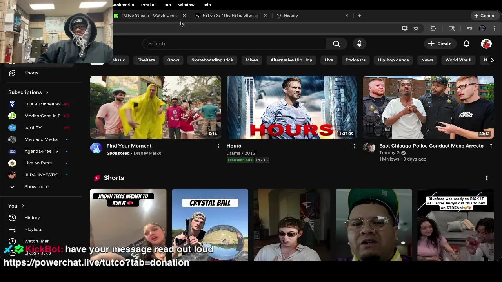
Task: Filter by the Snow chip
Action: [x=173, y=60]
